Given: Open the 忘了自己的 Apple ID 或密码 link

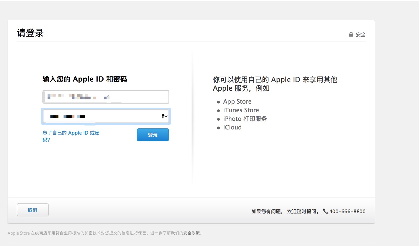Looking at the screenshot, I should point(71,136).
